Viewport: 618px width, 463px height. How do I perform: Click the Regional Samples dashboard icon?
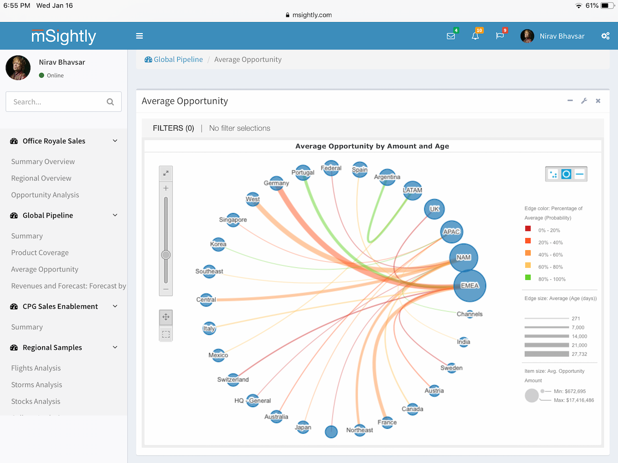point(14,348)
